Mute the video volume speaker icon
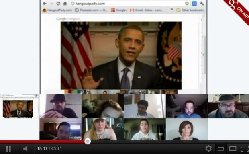Viewport: 249px width, 154px height. [x=25, y=149]
